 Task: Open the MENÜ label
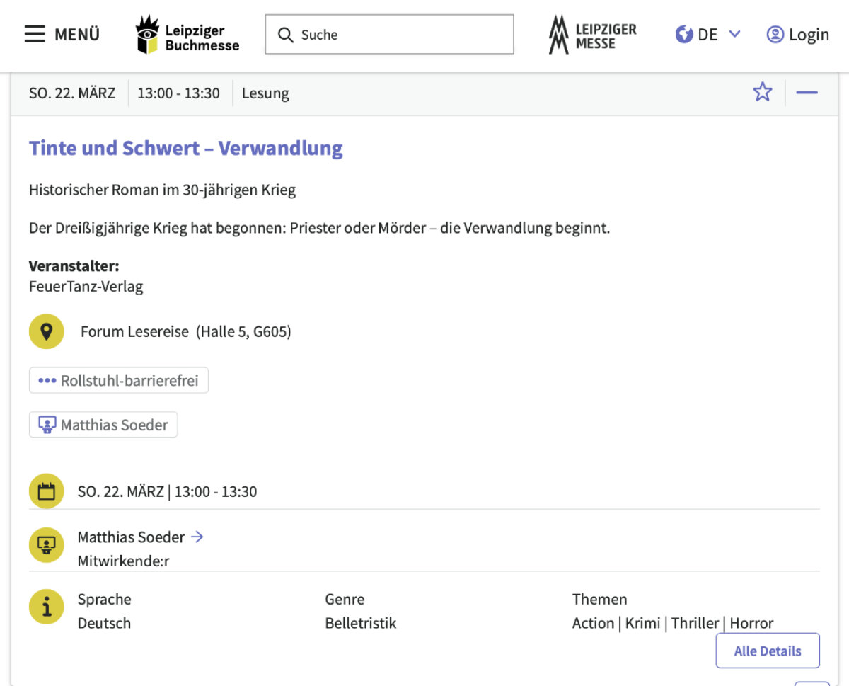coord(77,34)
